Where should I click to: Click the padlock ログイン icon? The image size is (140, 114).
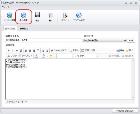[x=65, y=15]
